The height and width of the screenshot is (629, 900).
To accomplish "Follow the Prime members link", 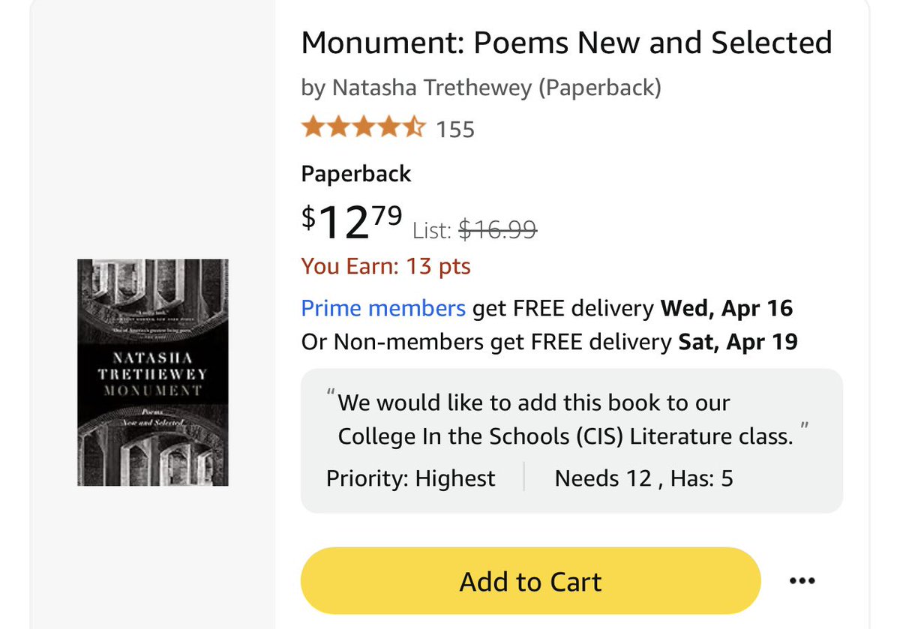I will point(383,308).
